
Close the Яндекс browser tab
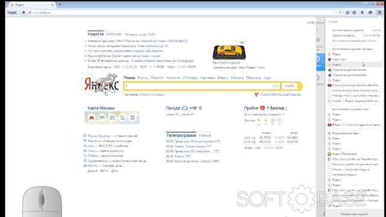(52, 5)
